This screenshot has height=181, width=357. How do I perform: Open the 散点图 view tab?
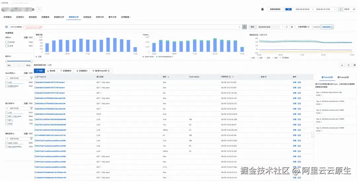click(x=51, y=71)
